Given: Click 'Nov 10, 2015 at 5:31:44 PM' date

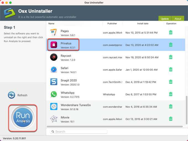Looking at the screenshot, I should 142,33.
